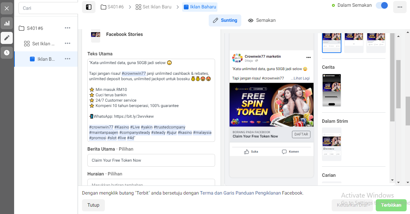Screen dimensions: 410x214
Task: Toggle the Dalam Semakan switch
Action: (382, 5)
